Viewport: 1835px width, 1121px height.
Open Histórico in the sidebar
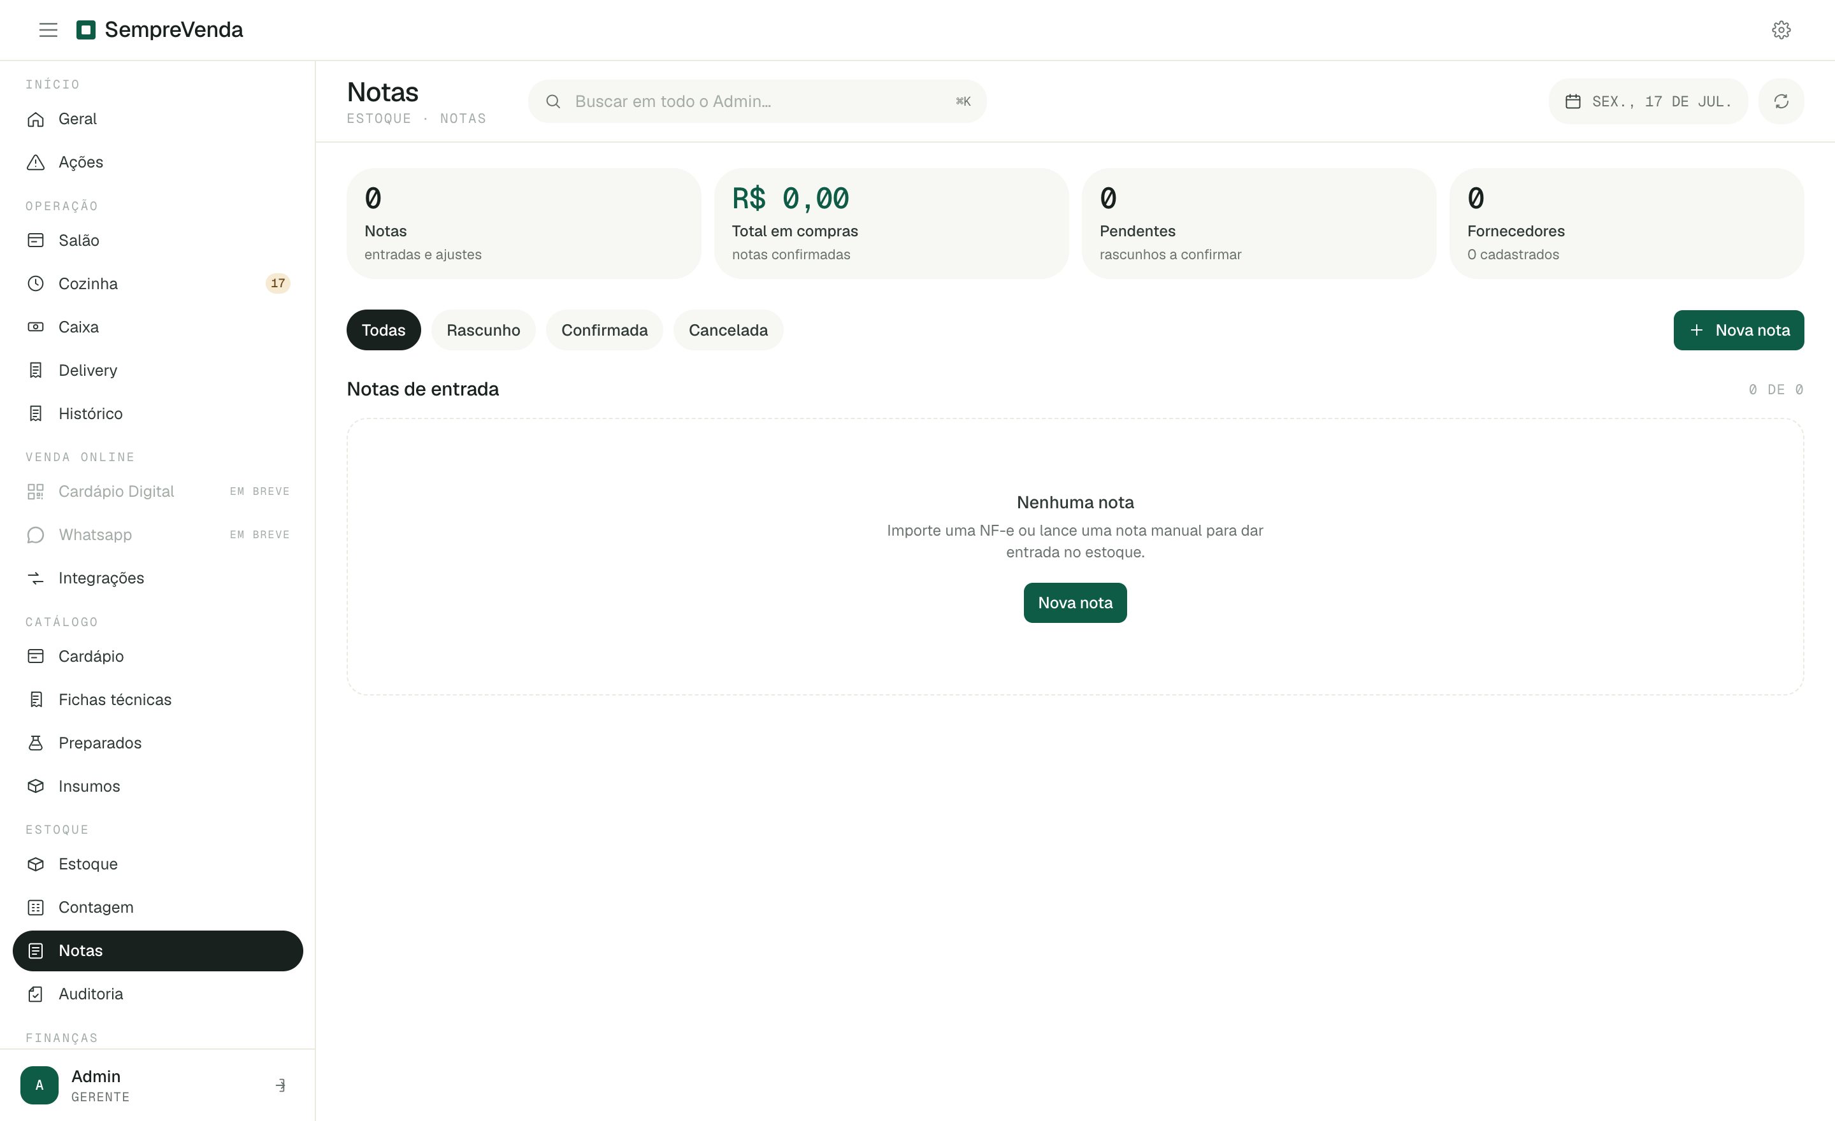158,413
